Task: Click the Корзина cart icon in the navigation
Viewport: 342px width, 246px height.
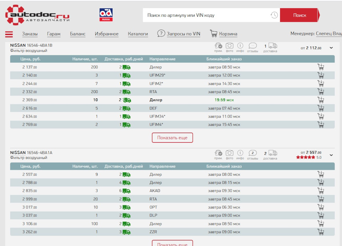Action: (x=213, y=34)
